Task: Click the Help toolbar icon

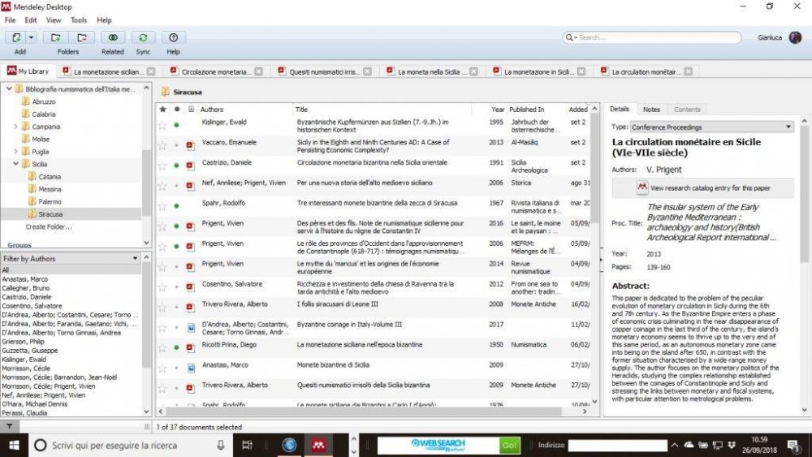Action: [174, 38]
